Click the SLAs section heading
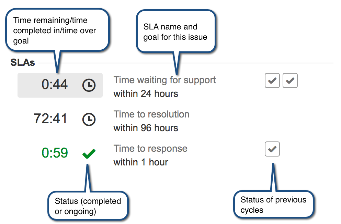The image size is (341, 224). tap(23, 62)
